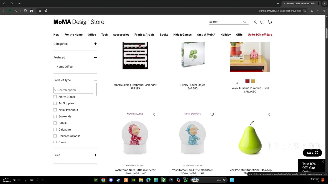Viewport: 328px width, 184px height.
Task: Select the yellow Kusama Pumpkin color swatch
Action: (253, 81)
